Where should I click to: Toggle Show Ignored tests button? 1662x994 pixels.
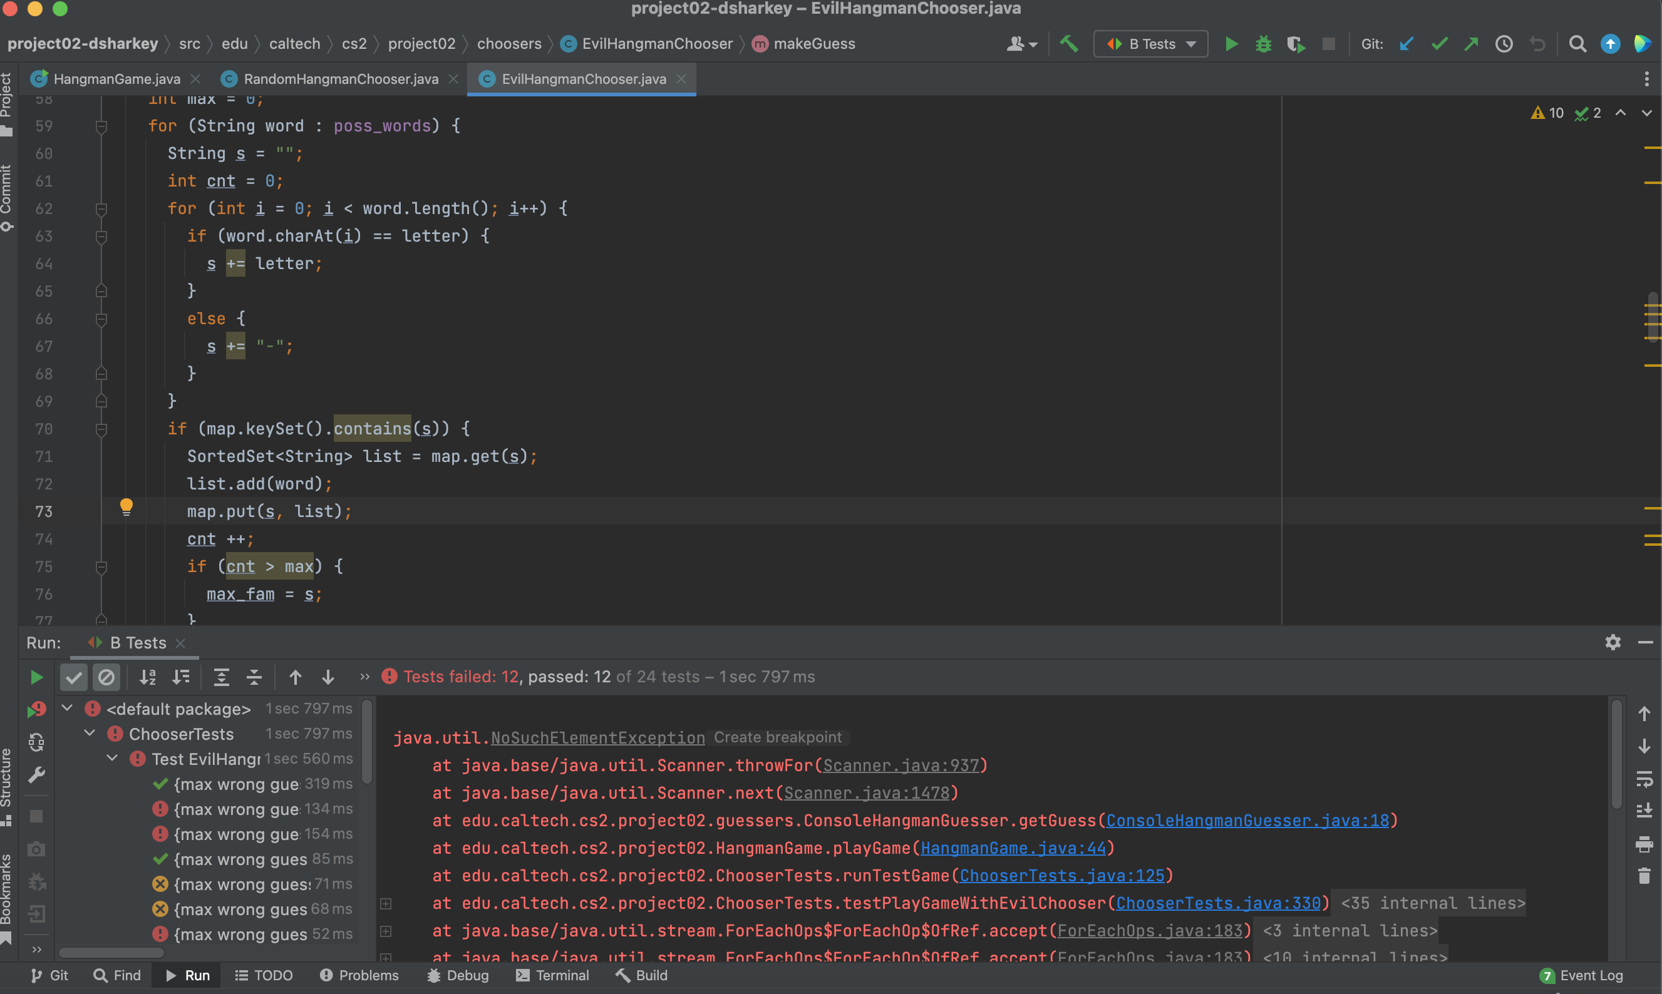(106, 677)
